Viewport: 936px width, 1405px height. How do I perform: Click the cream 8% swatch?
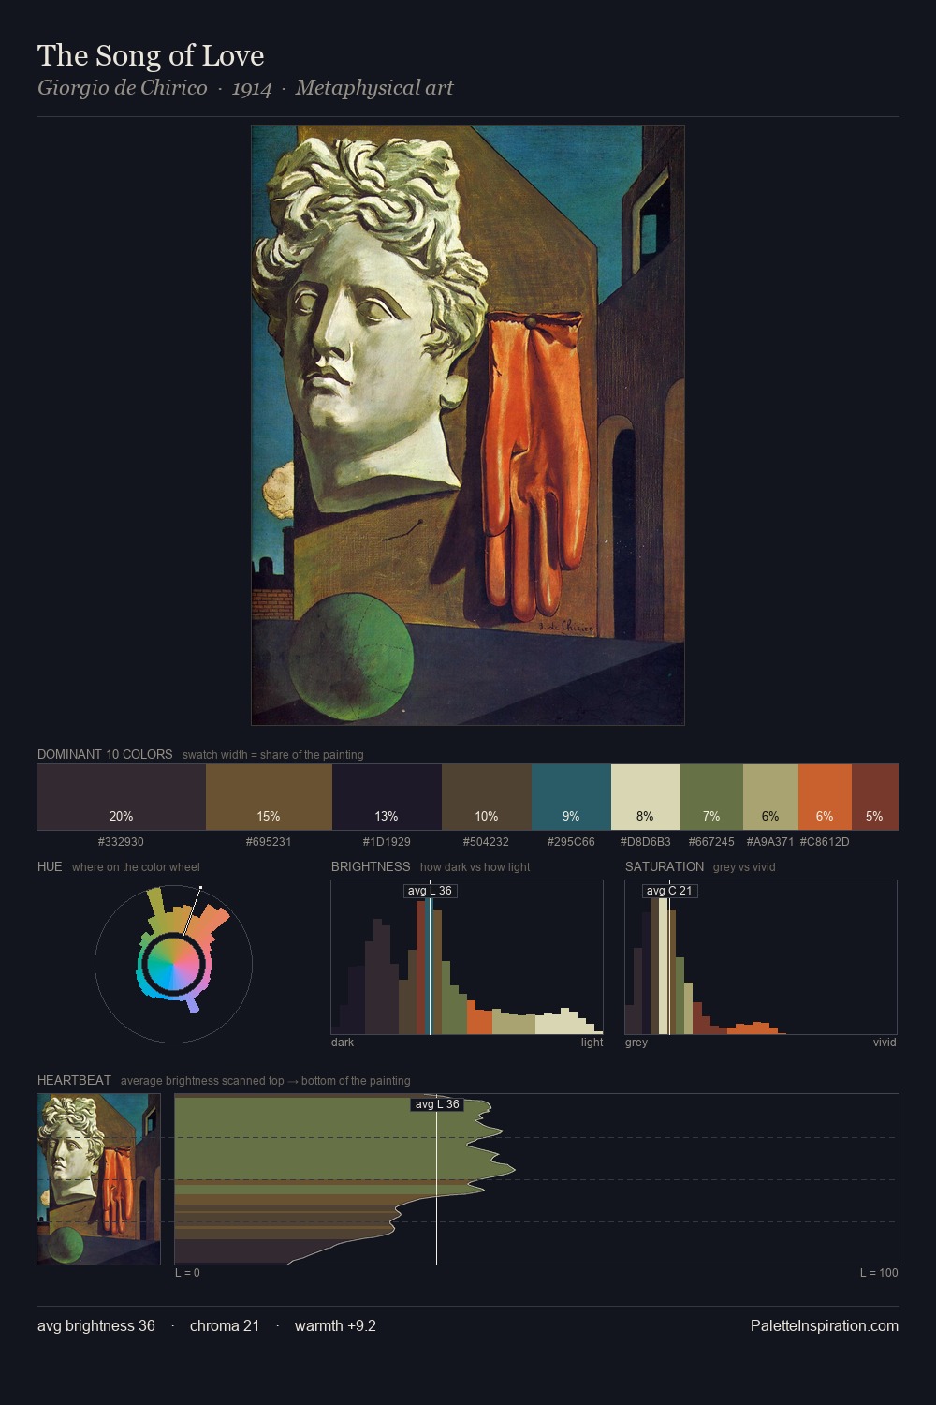[646, 797]
